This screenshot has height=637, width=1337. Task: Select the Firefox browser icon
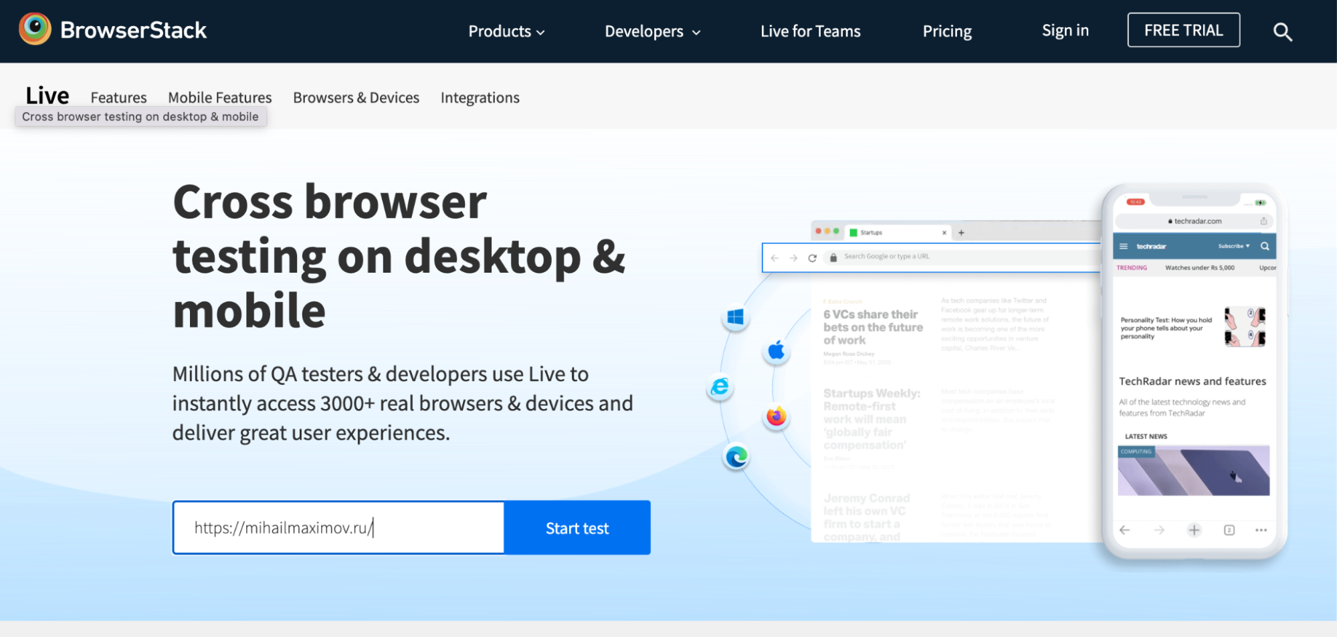(776, 417)
